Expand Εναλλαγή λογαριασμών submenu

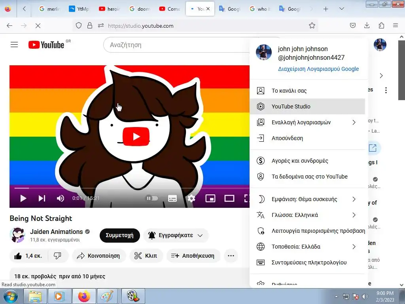307,122
